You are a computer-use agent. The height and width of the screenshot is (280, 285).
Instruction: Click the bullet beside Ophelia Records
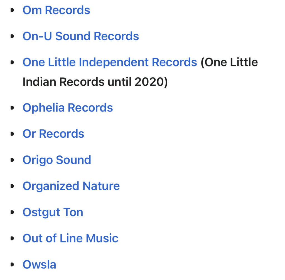(x=12, y=108)
